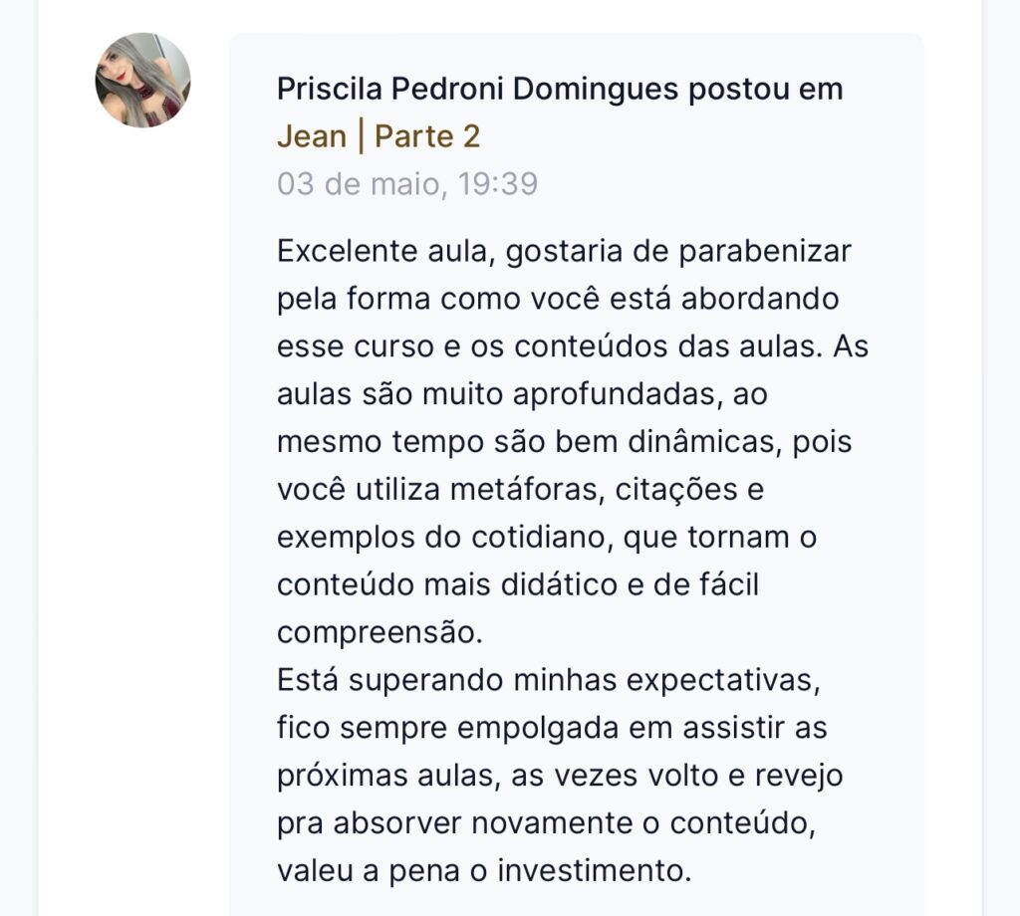Click the timestamp "03 de maio, 19:39"

click(x=407, y=184)
